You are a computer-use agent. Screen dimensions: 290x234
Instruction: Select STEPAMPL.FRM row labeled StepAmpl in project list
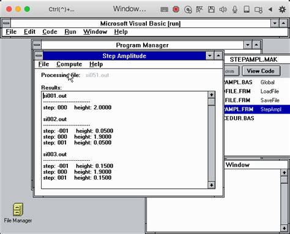257,109
